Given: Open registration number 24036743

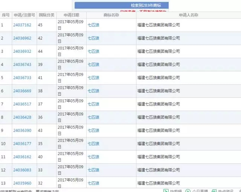Looking at the screenshot, I should point(22,64).
